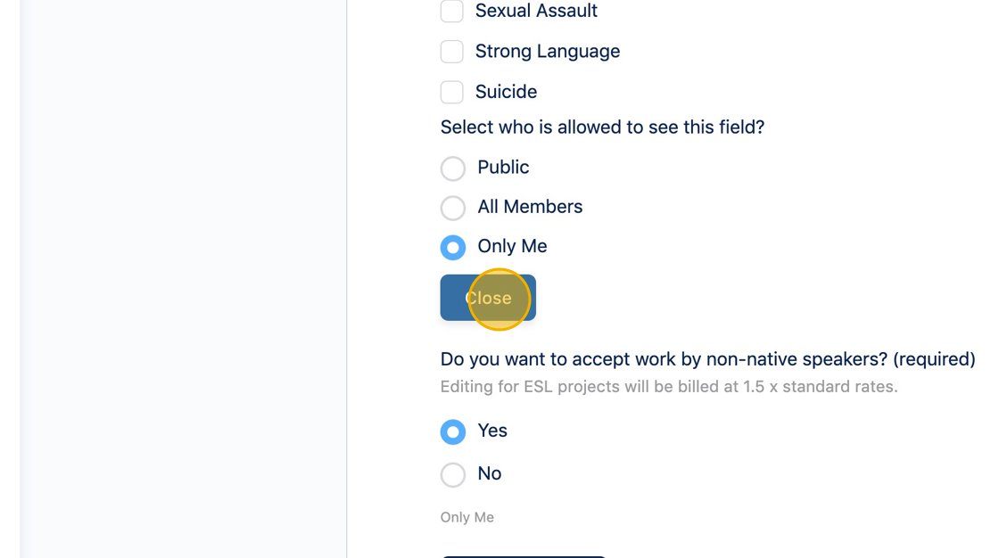The height and width of the screenshot is (558, 999).
Task: Choose the All Members radio option
Action: tap(453, 208)
